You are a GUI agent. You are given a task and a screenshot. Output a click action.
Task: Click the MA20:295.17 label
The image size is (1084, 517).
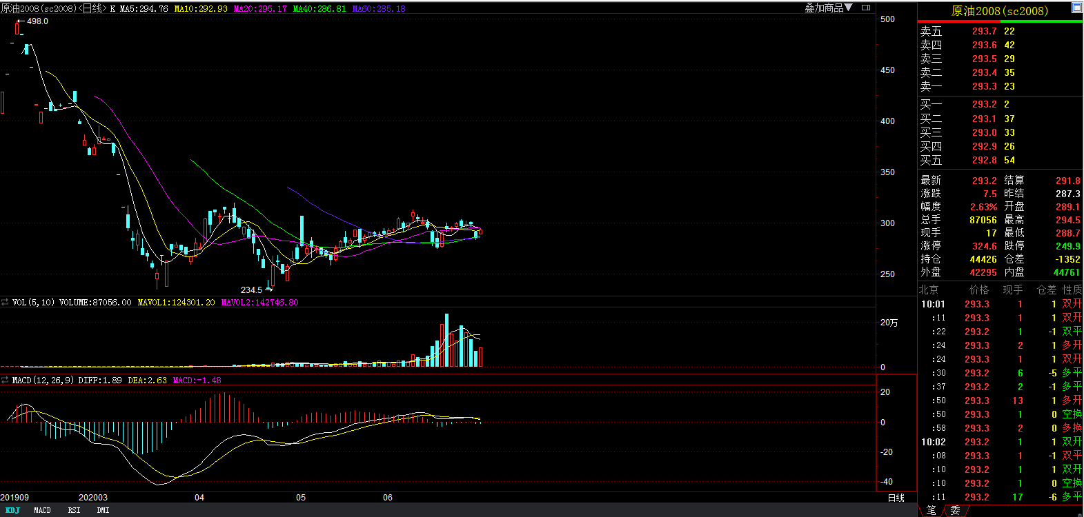pos(260,9)
